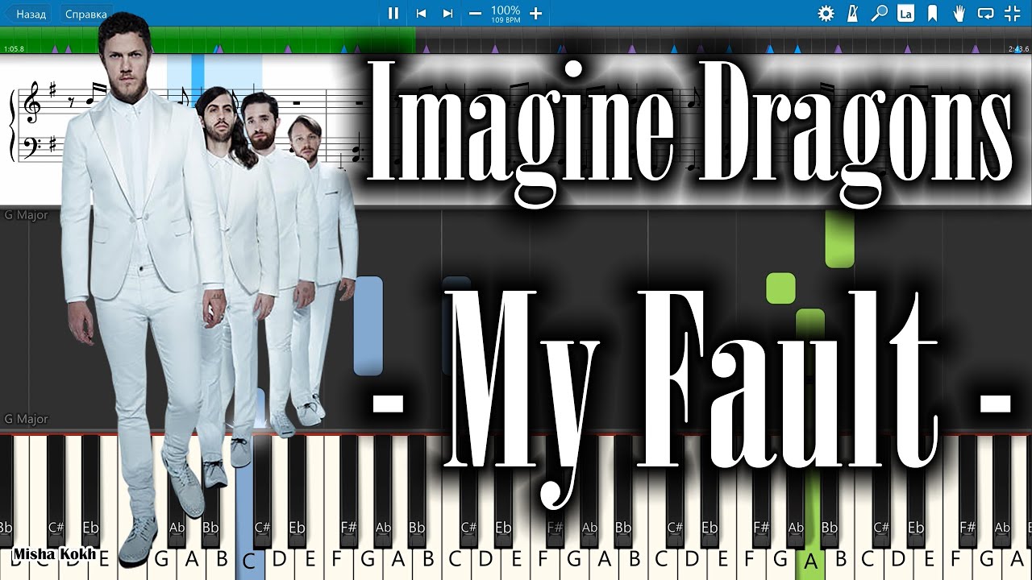
Task: Click the 100% speed readout
Action: [x=506, y=10]
